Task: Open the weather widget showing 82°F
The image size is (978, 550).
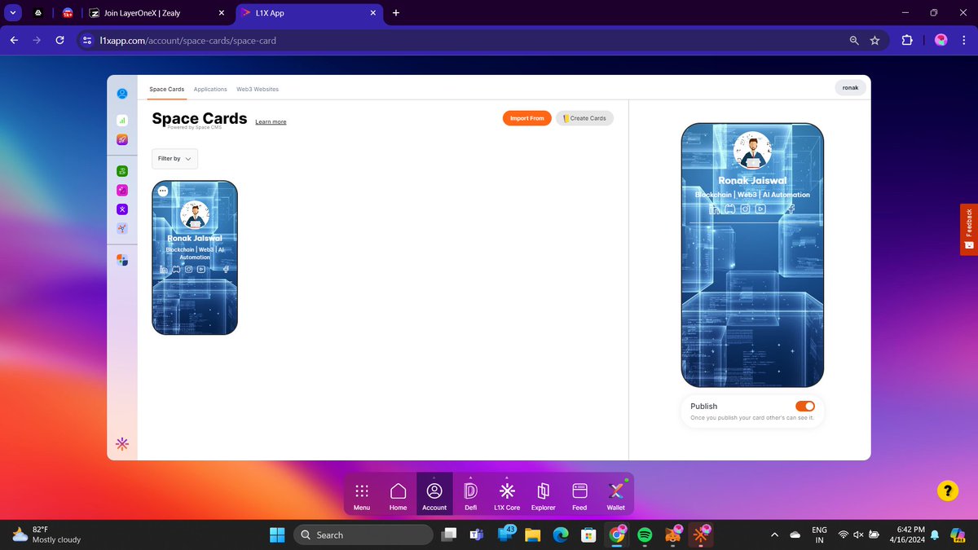Action: click(x=47, y=535)
